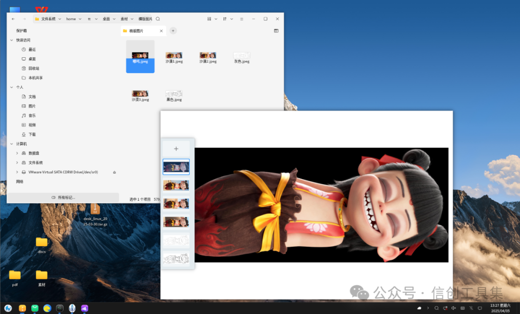Add an image with viewer plus button

point(176,149)
